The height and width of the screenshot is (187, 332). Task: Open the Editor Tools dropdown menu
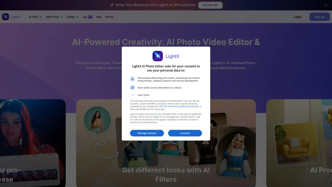[x=54, y=17]
